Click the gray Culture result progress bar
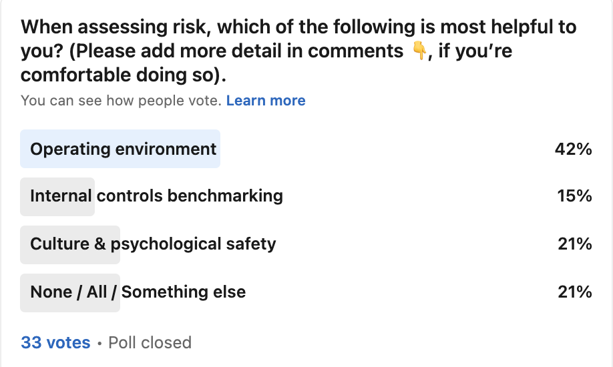This screenshot has height=367, width=613. tap(70, 245)
